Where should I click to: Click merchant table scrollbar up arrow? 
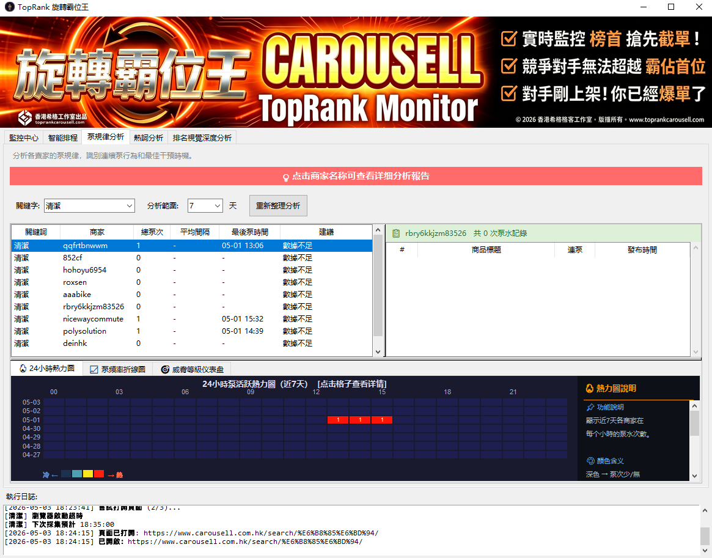pyautogui.click(x=378, y=230)
